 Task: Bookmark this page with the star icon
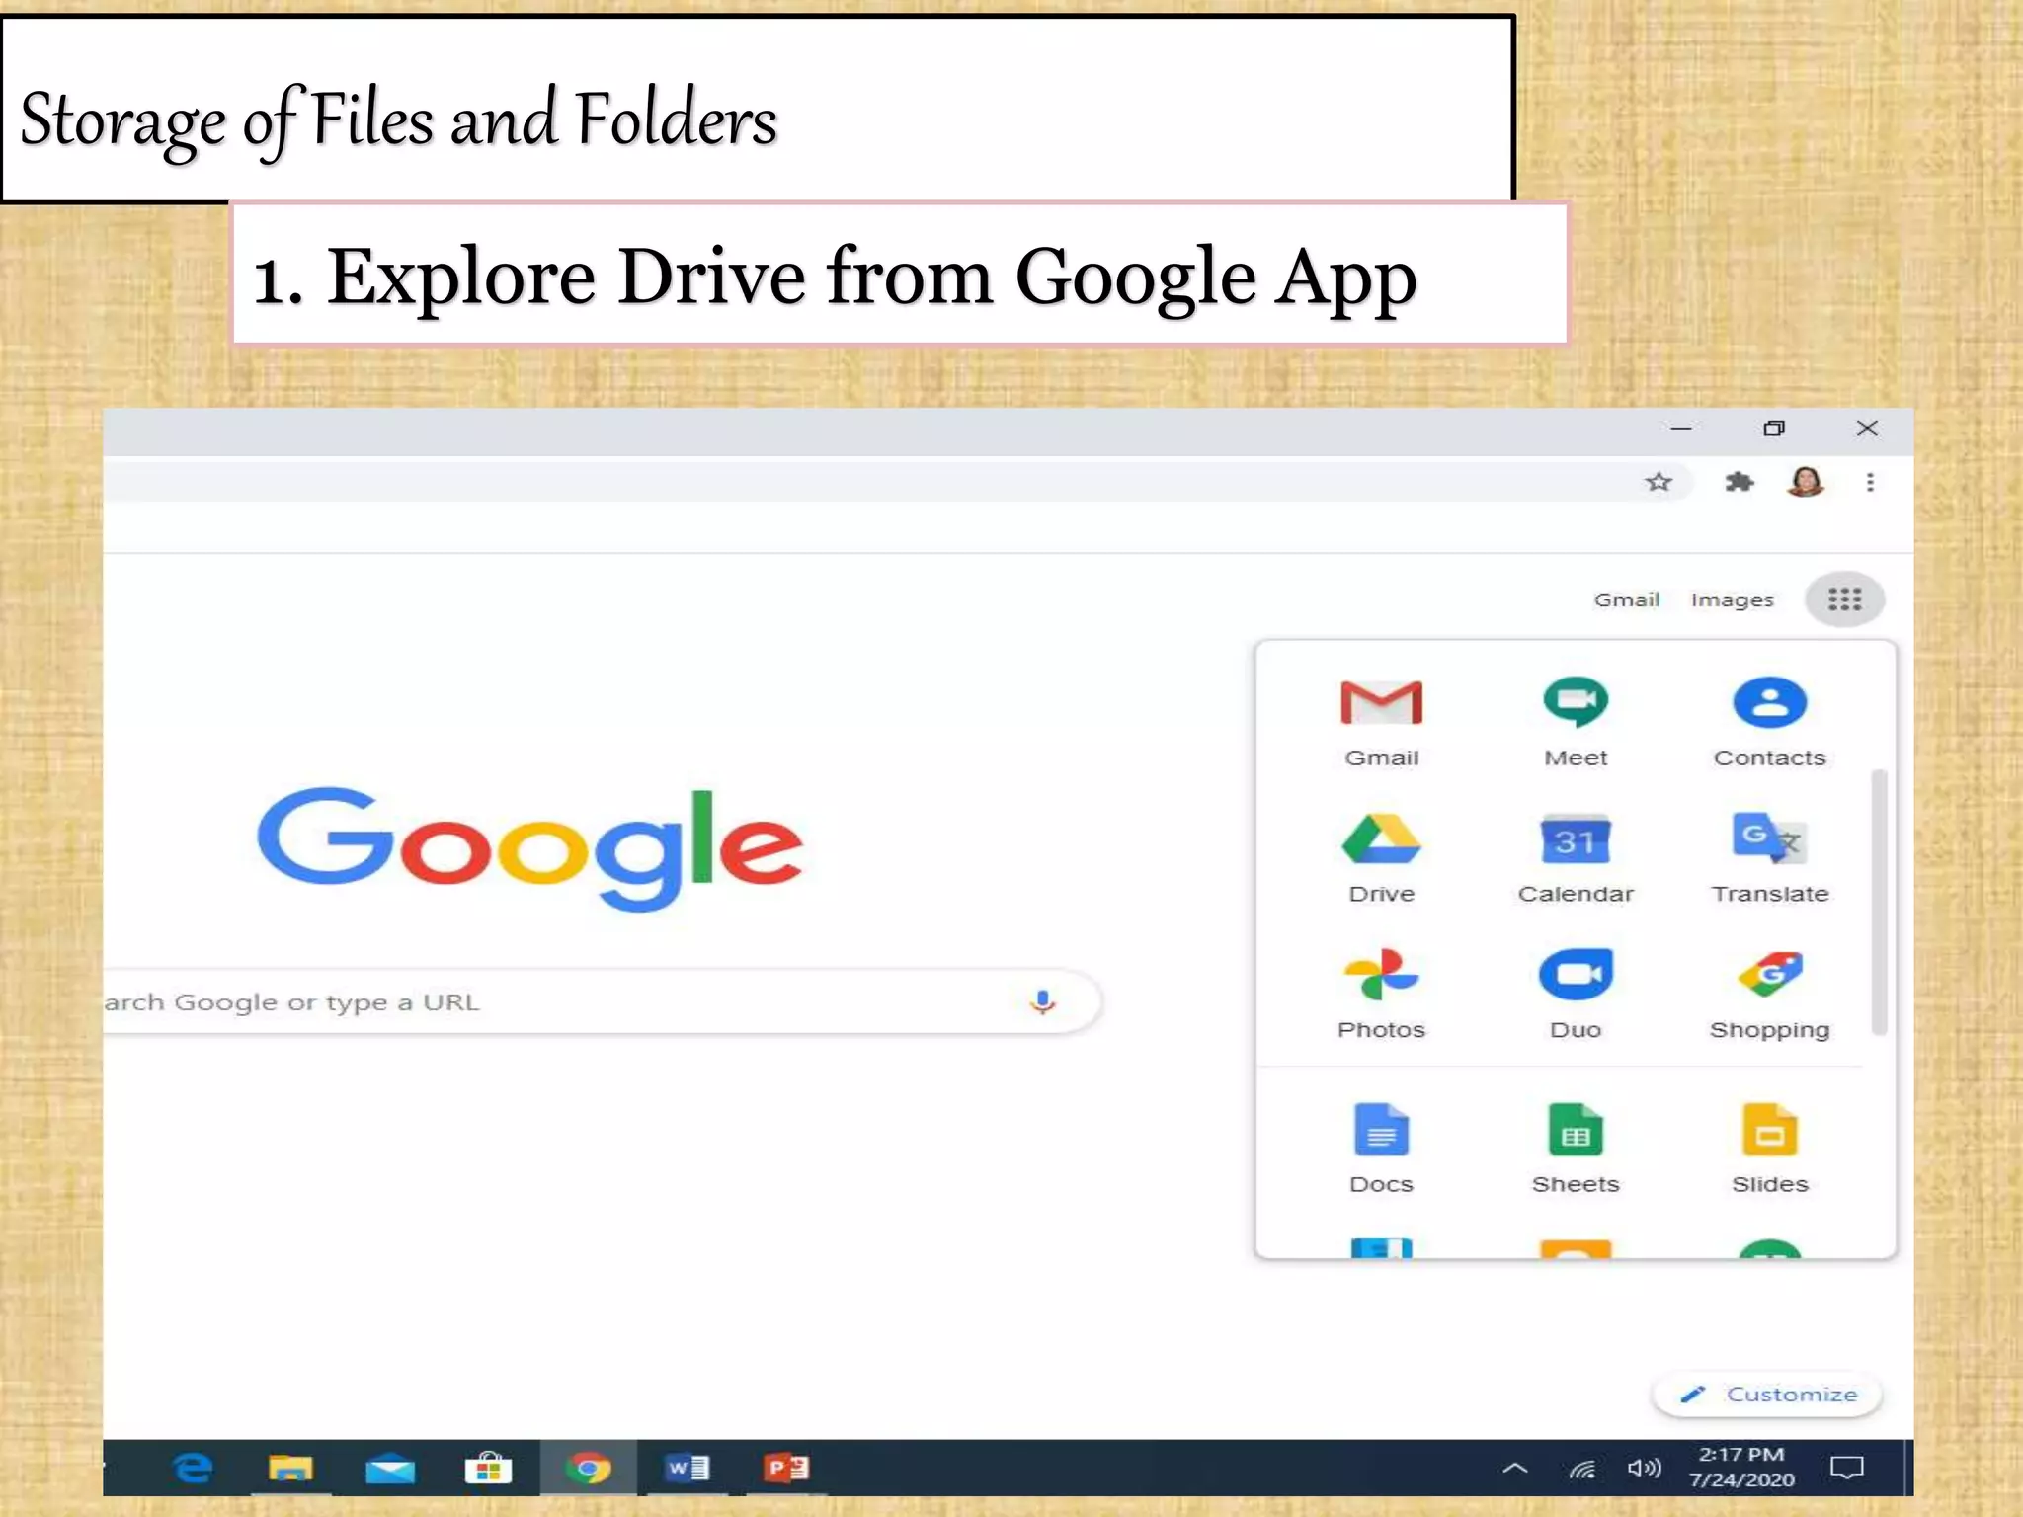coord(1659,482)
